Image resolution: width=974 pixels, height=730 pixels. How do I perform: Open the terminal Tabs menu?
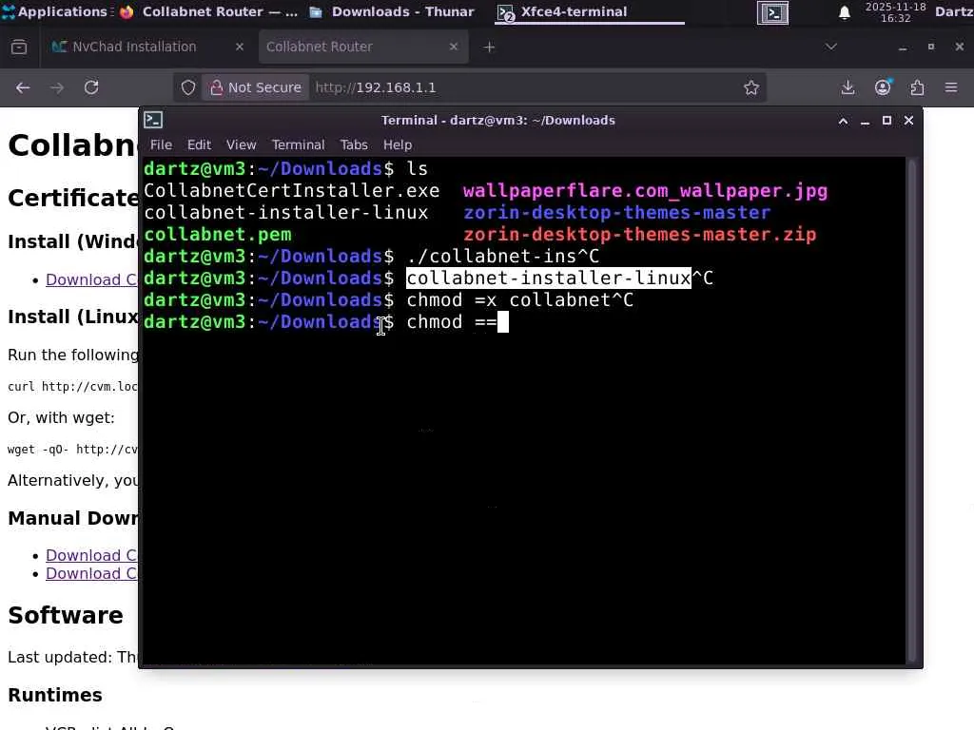[354, 144]
